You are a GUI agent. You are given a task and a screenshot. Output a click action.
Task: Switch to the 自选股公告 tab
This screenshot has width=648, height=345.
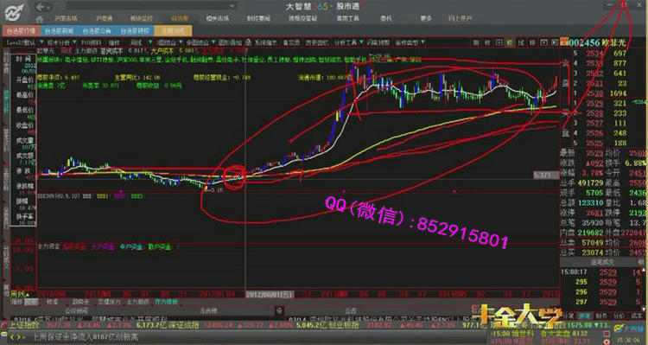click(97, 31)
